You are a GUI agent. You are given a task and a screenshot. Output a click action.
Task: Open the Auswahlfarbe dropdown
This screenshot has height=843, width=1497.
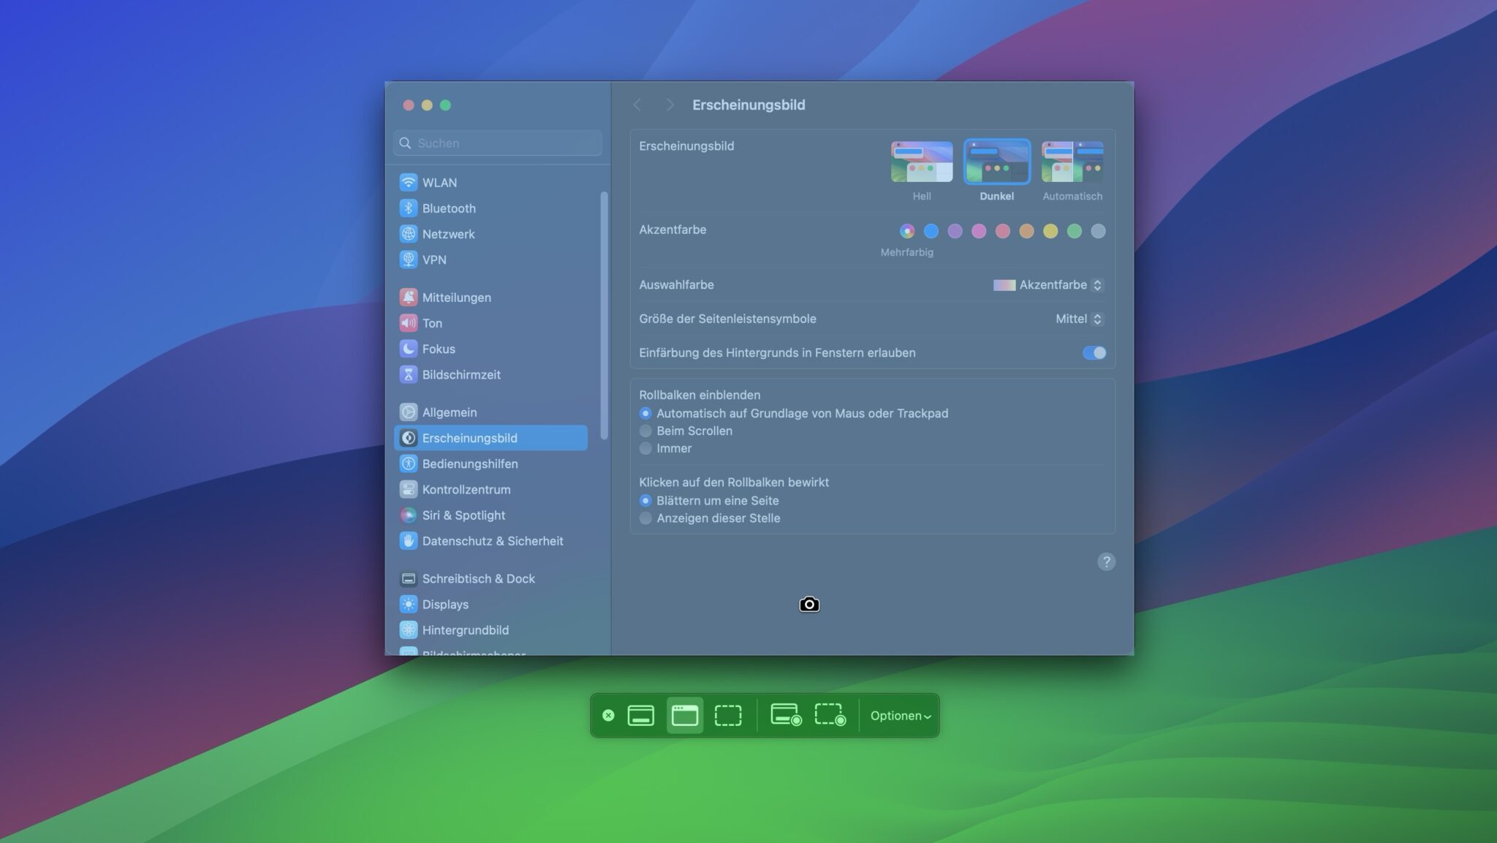coord(1048,285)
